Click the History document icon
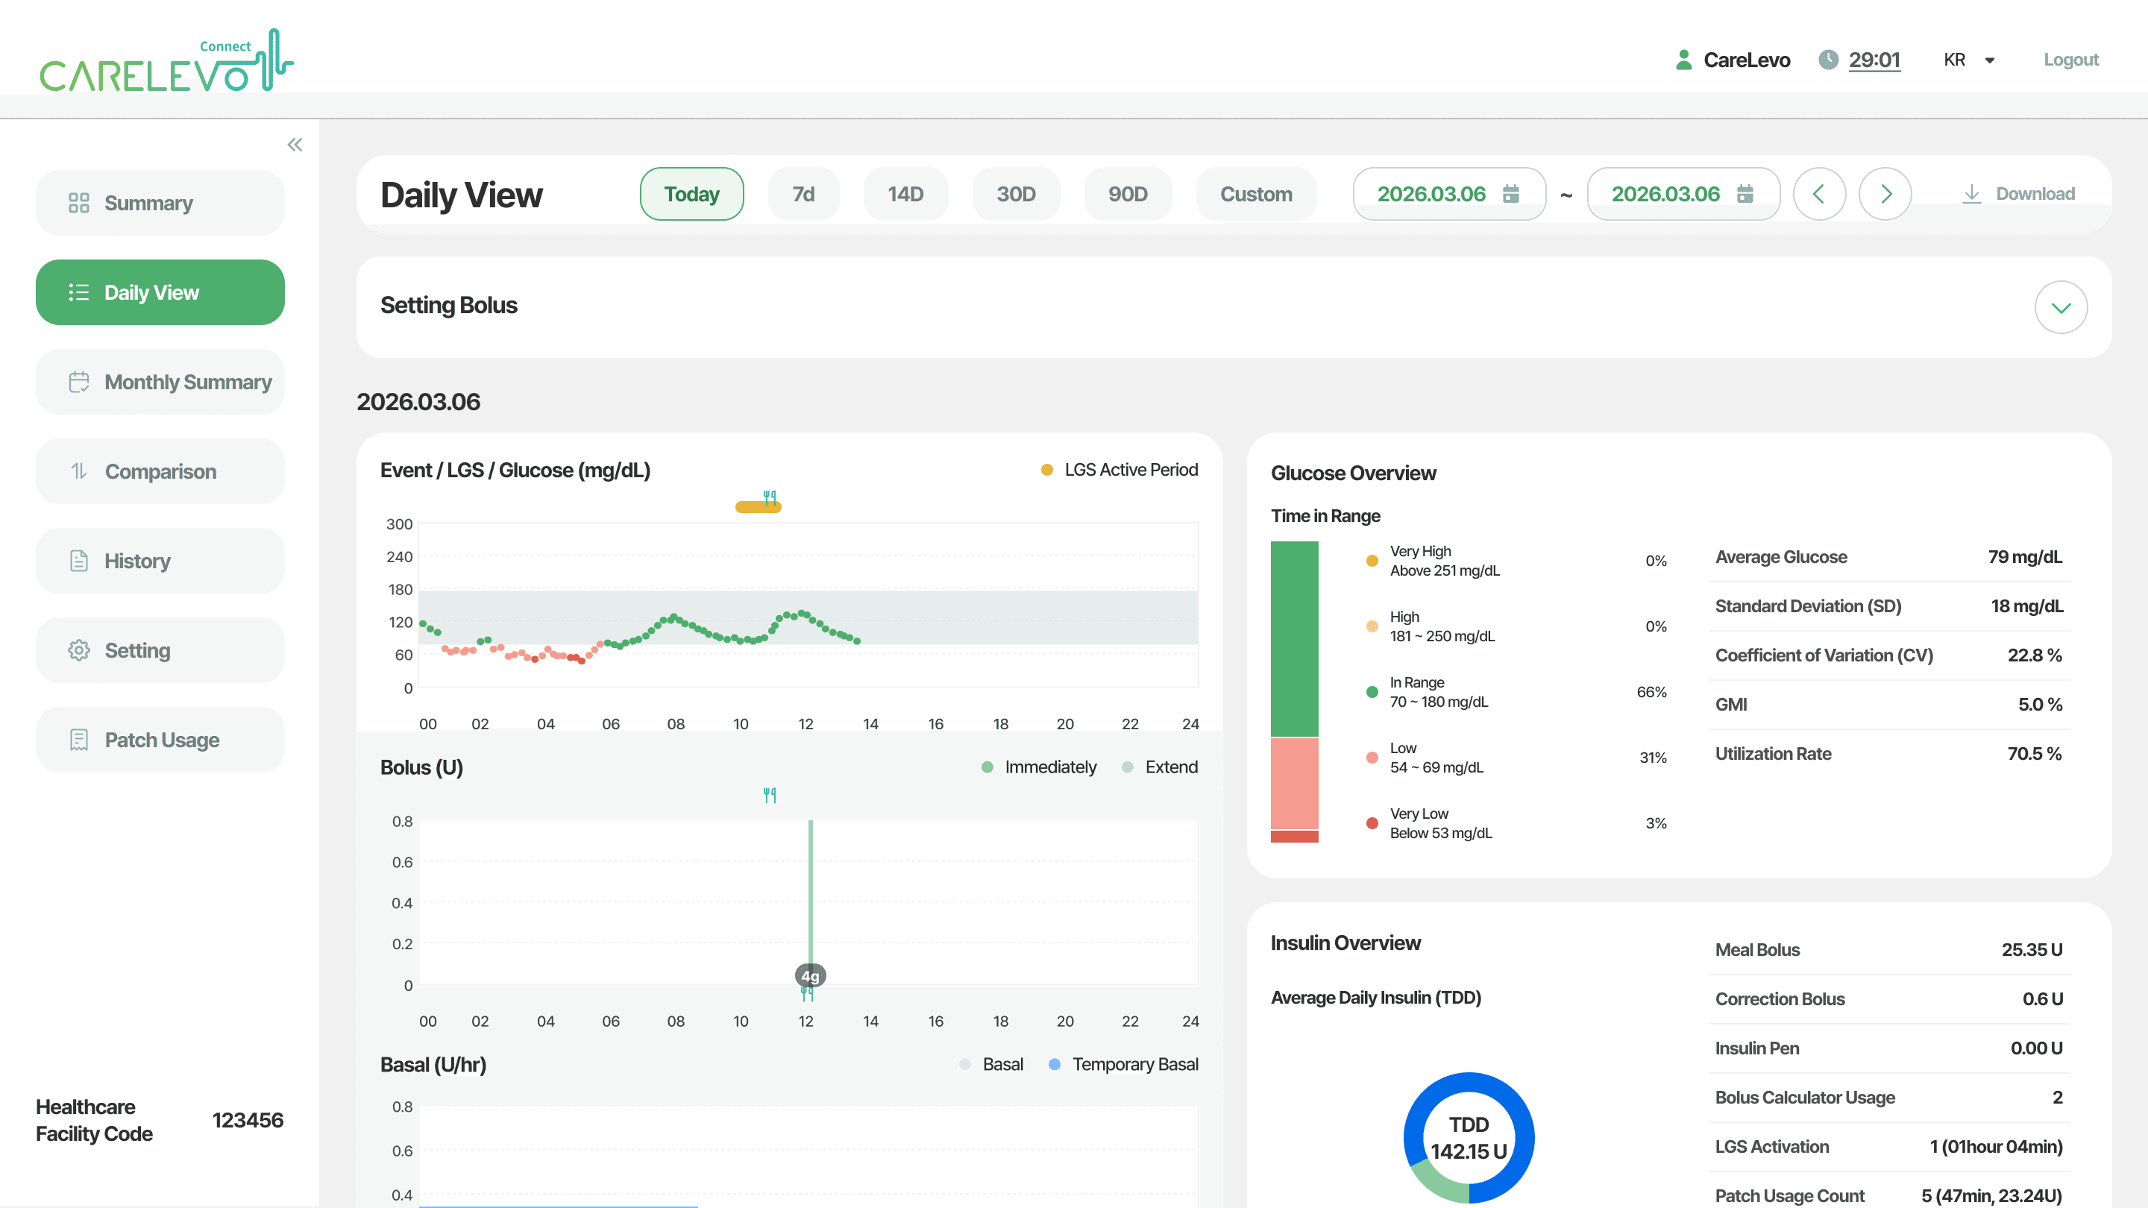2148x1208 pixels. tap(78, 561)
